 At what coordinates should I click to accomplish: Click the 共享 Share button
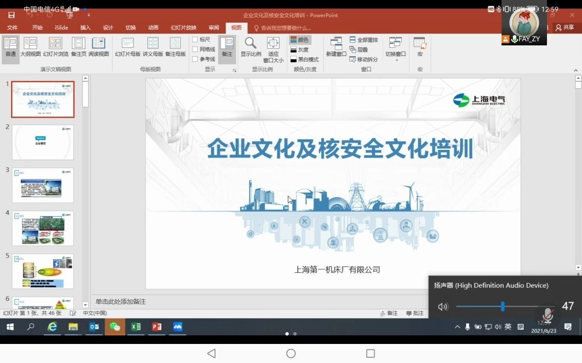[565, 28]
